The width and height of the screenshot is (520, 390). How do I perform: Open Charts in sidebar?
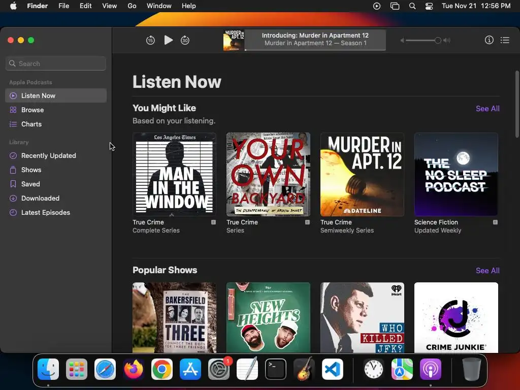[56, 124]
